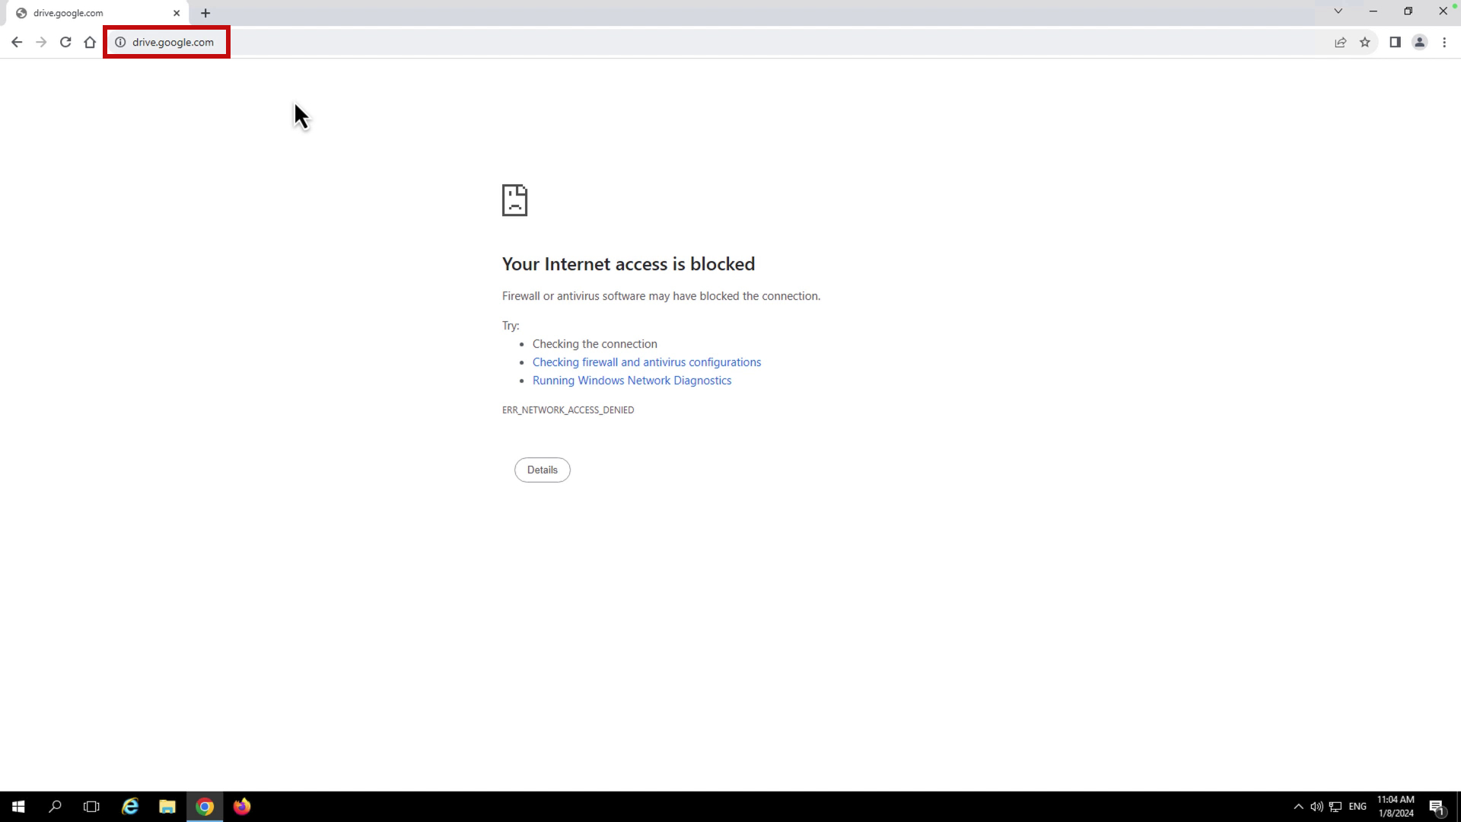Reload the drive.google.com page
This screenshot has height=822, width=1461.
tap(65, 43)
